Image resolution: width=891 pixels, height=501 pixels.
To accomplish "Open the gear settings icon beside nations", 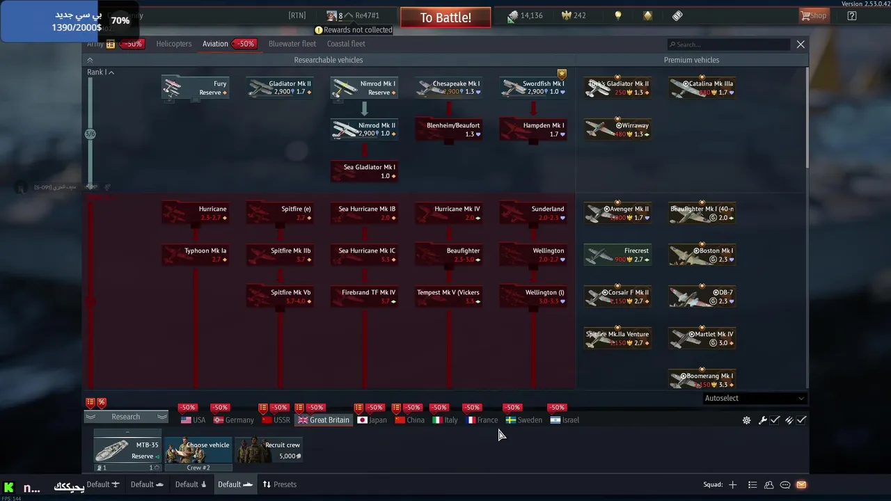I will coord(746,420).
